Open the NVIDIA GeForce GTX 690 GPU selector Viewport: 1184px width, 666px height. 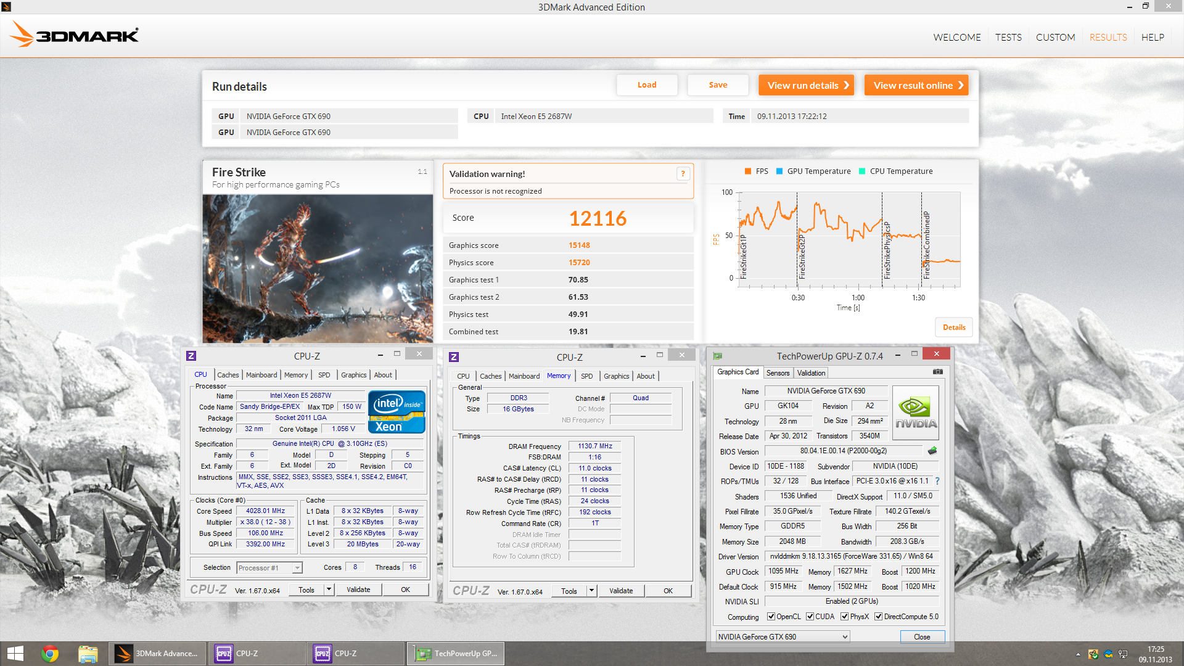[x=783, y=636]
